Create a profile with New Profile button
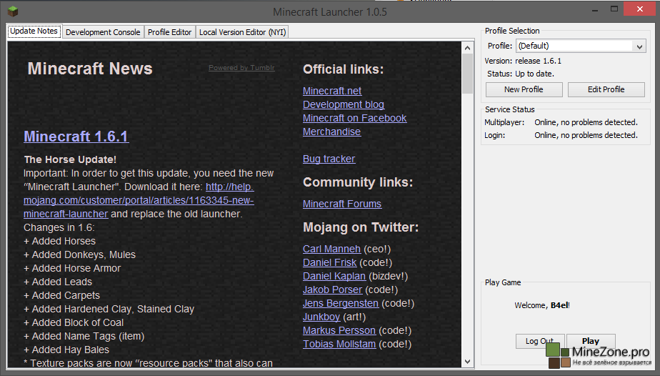The height and width of the screenshot is (376, 660). point(524,89)
